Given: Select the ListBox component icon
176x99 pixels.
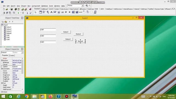Looking at the screenshot, I should coord(73,12).
